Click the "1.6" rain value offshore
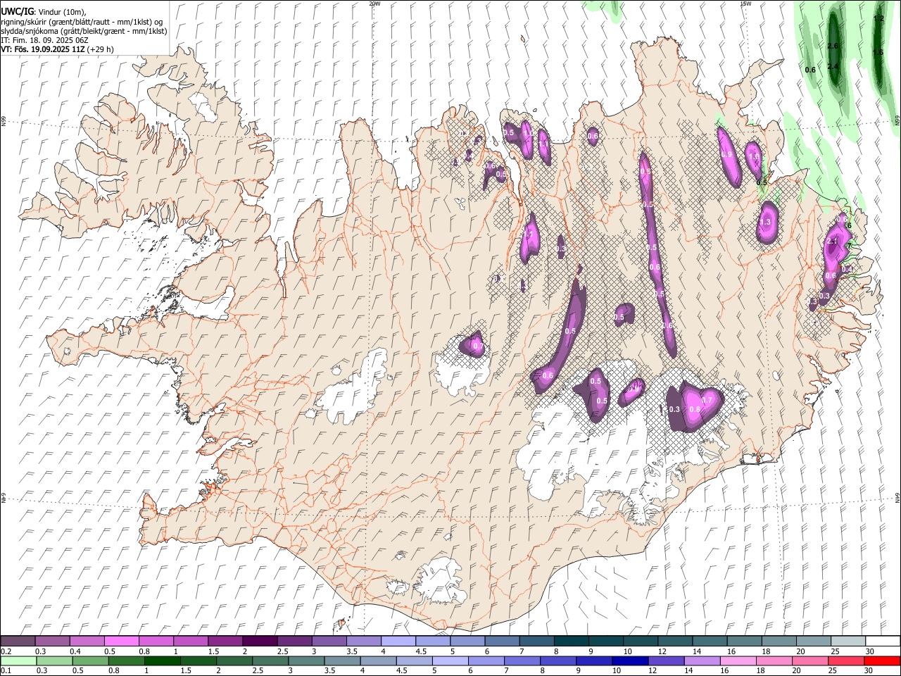Viewport: 901px width, 676px height. tap(878, 52)
